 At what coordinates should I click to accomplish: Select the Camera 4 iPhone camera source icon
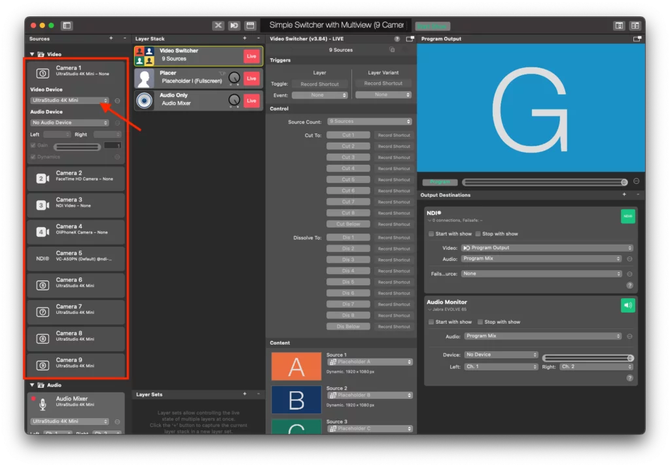pyautogui.click(x=43, y=232)
